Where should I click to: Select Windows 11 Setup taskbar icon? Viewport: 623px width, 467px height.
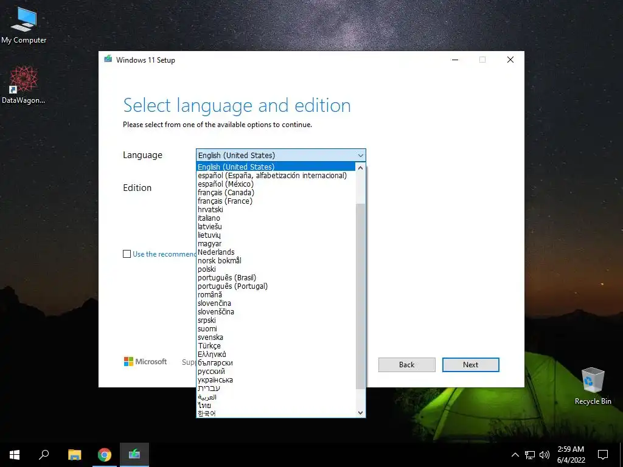pos(134,455)
